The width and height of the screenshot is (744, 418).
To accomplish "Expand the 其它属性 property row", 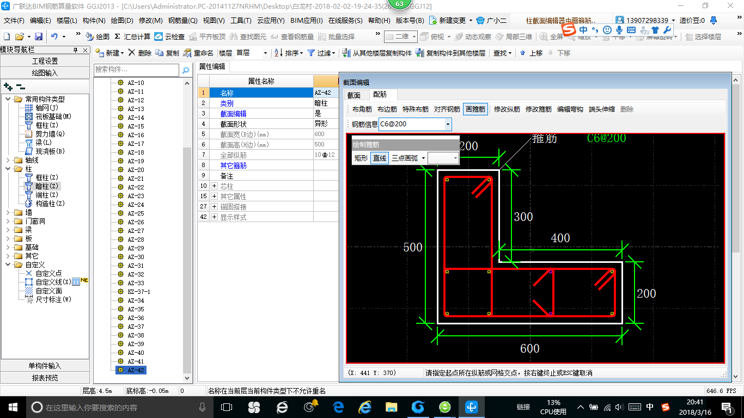I will coord(214,196).
